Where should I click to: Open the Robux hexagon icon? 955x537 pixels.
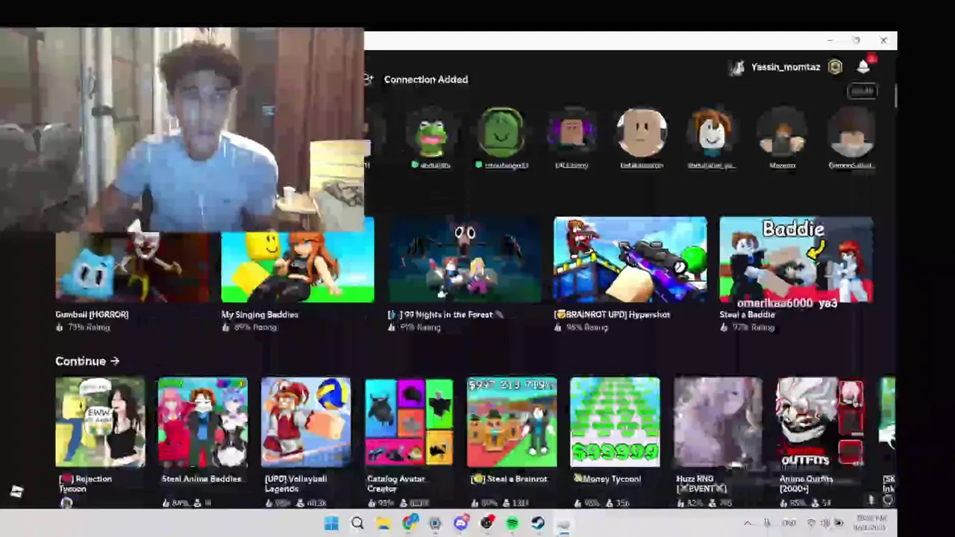tap(835, 67)
